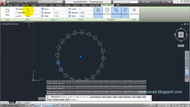Open the AutoCAD application menu logo

tap(2, 3)
